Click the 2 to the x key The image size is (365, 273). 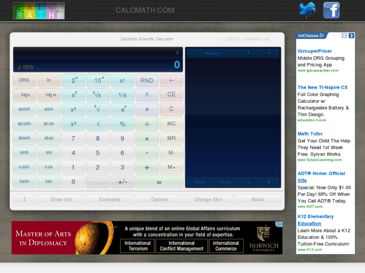[73, 80]
